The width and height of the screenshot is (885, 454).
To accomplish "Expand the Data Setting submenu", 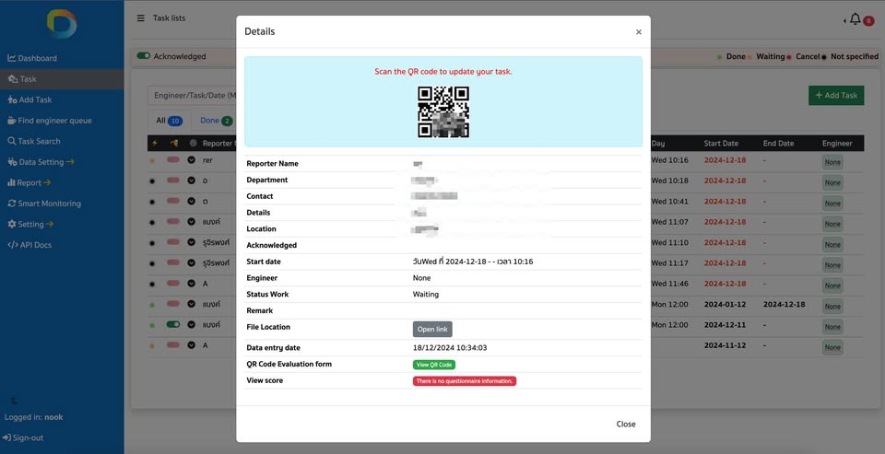I will point(41,162).
